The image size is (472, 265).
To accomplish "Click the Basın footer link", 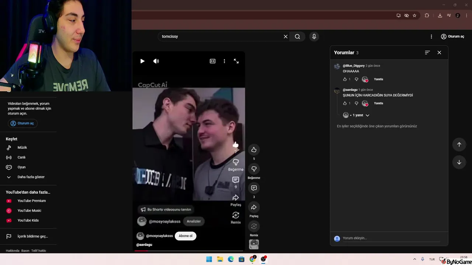I will (x=25, y=251).
